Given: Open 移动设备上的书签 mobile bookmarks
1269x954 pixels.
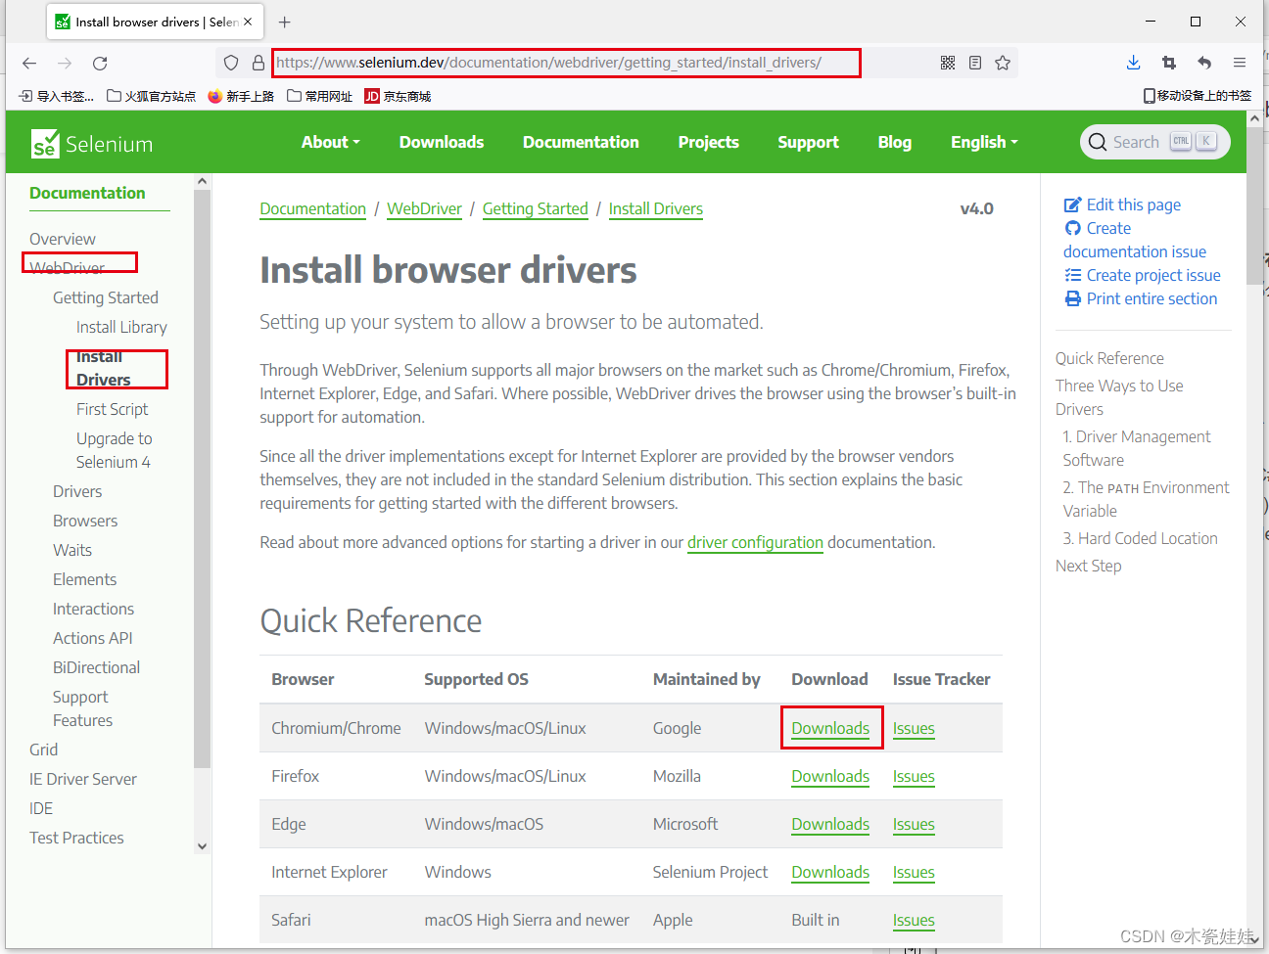Looking at the screenshot, I should (x=1198, y=96).
